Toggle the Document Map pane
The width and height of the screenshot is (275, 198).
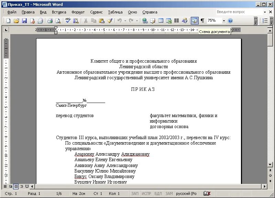[194, 21]
